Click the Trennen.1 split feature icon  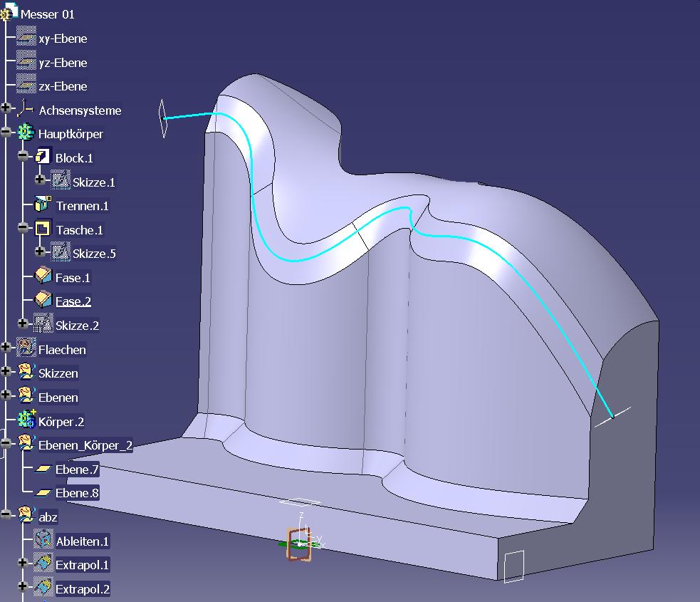(x=43, y=204)
